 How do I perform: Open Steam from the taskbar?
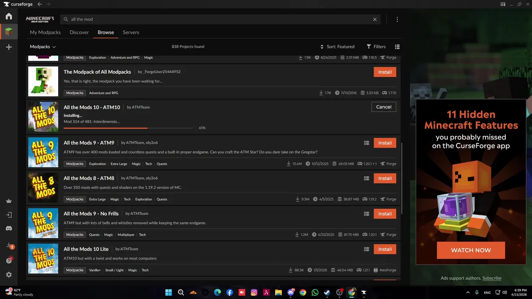[x=327, y=292]
